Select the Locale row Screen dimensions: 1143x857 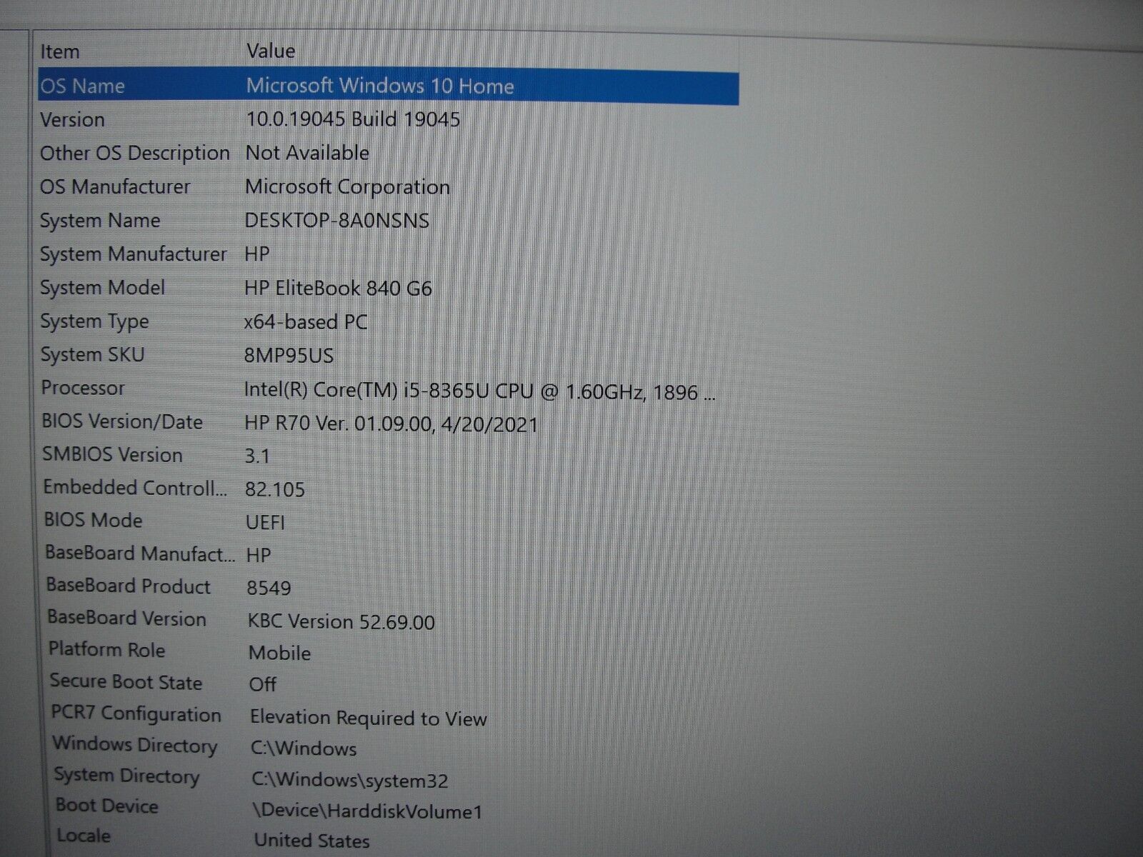coord(84,836)
